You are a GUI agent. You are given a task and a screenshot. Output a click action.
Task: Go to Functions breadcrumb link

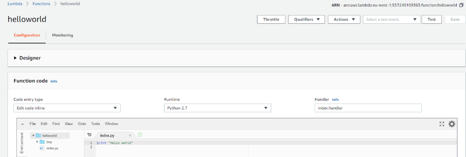[x=41, y=4]
